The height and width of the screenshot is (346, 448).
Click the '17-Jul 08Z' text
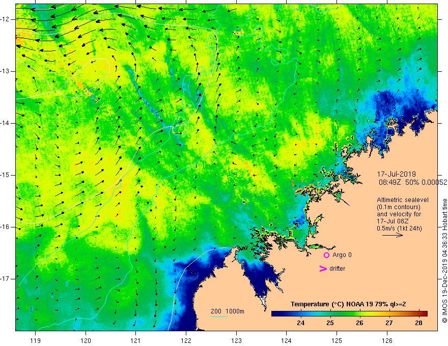392,221
